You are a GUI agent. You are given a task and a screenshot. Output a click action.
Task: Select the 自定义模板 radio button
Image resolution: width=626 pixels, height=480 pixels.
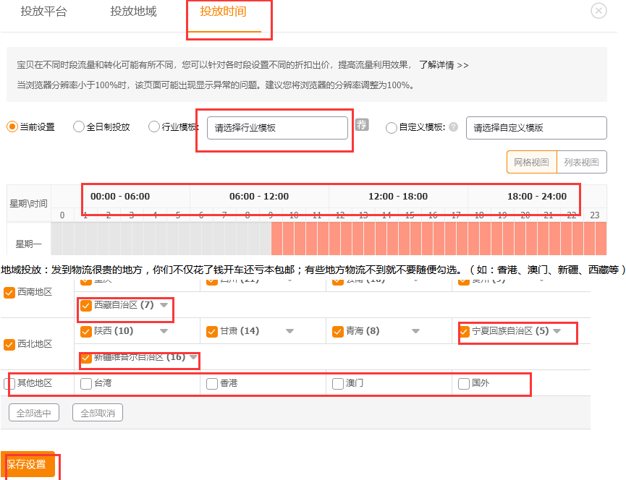click(x=392, y=127)
